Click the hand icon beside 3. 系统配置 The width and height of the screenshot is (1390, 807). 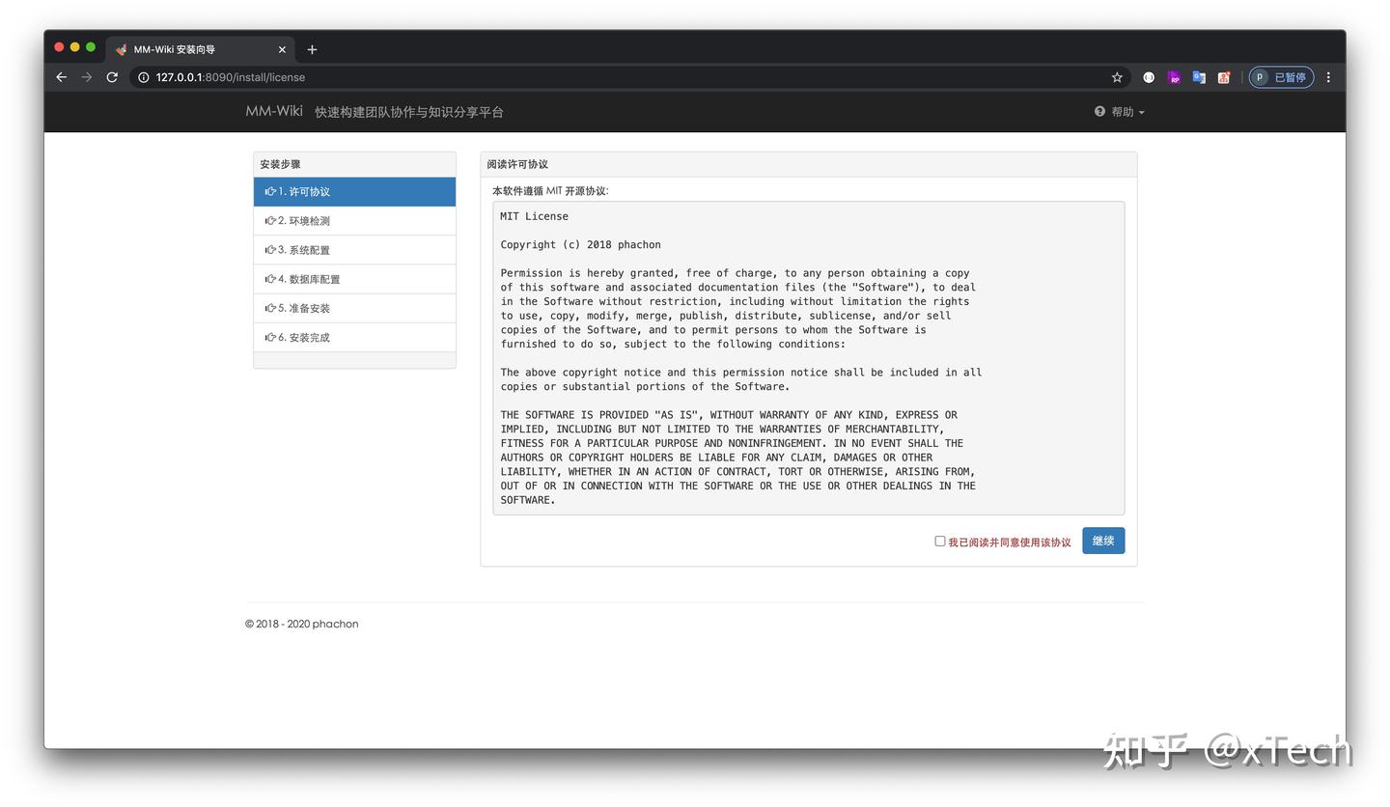270,250
